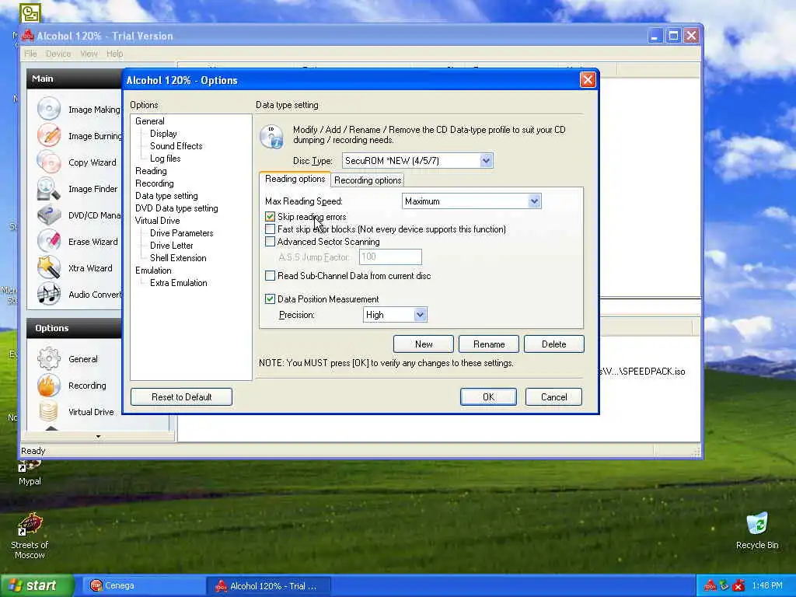Click the Alcohol 120% - Trial taskbar button
The image size is (796, 597).
(269, 586)
